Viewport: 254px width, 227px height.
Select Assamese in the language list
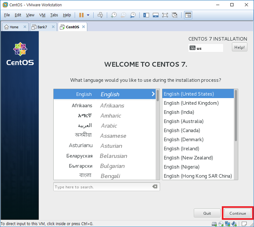tap(104, 136)
